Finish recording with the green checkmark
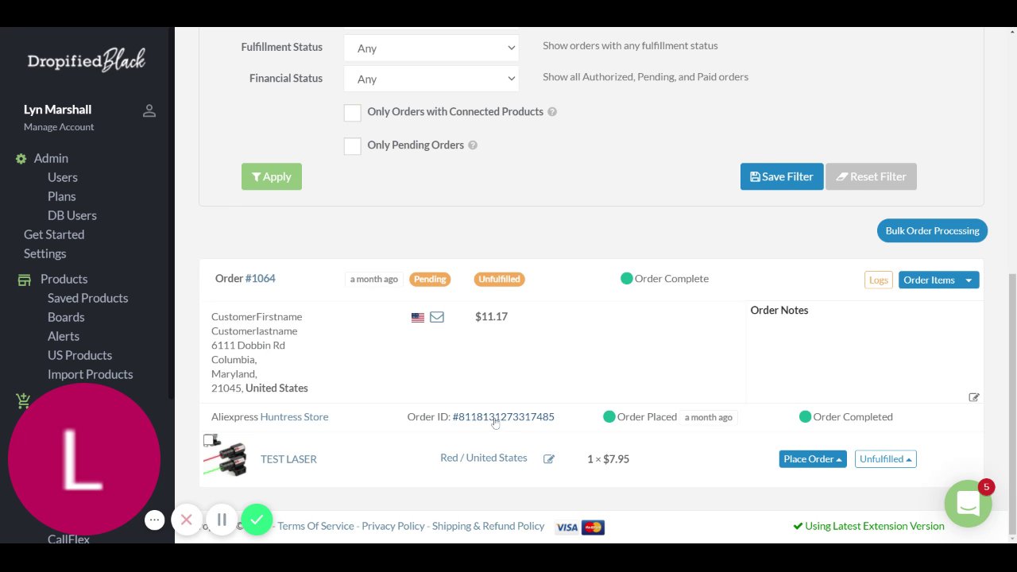This screenshot has width=1017, height=572. pyautogui.click(x=257, y=520)
